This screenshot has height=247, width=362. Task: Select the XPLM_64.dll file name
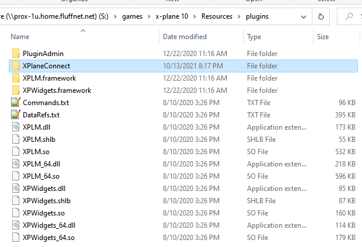point(41,164)
